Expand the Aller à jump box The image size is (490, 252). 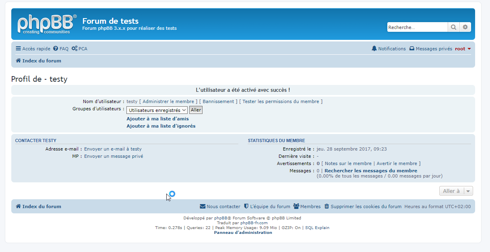pos(456,191)
